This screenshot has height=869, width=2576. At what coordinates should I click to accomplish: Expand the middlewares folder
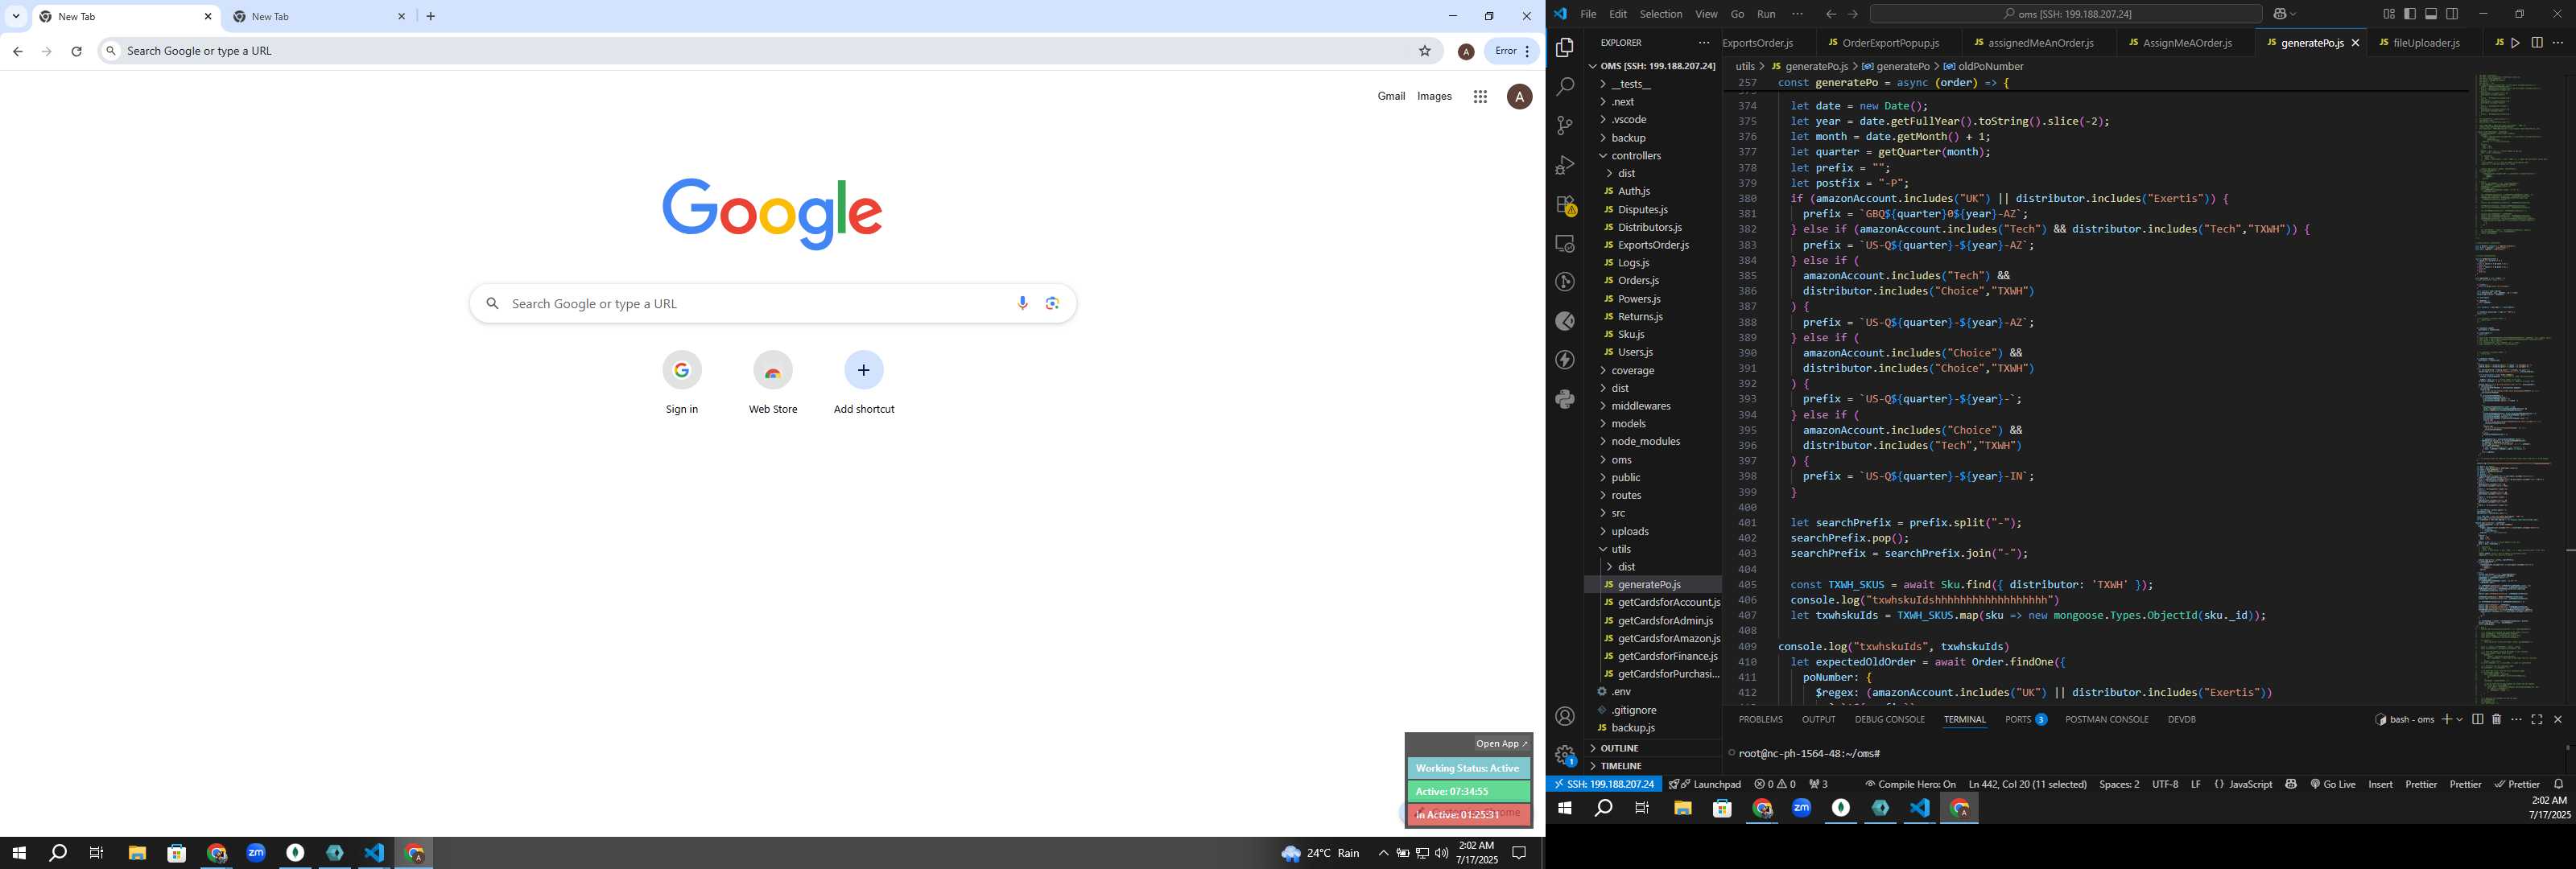(x=1640, y=406)
